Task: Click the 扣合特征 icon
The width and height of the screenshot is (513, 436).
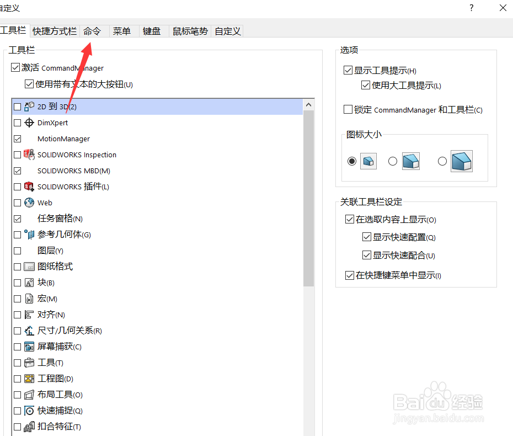Action: click(x=29, y=427)
